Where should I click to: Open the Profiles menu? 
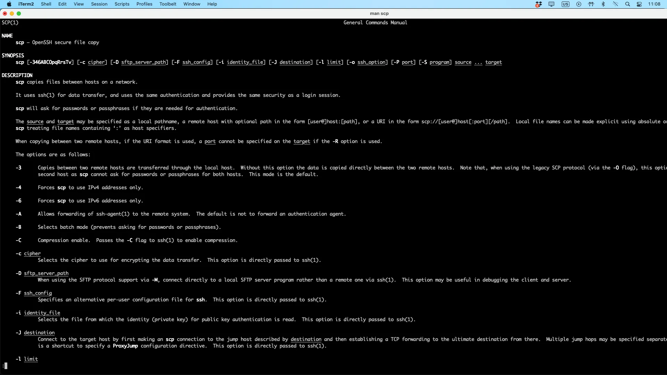144,4
